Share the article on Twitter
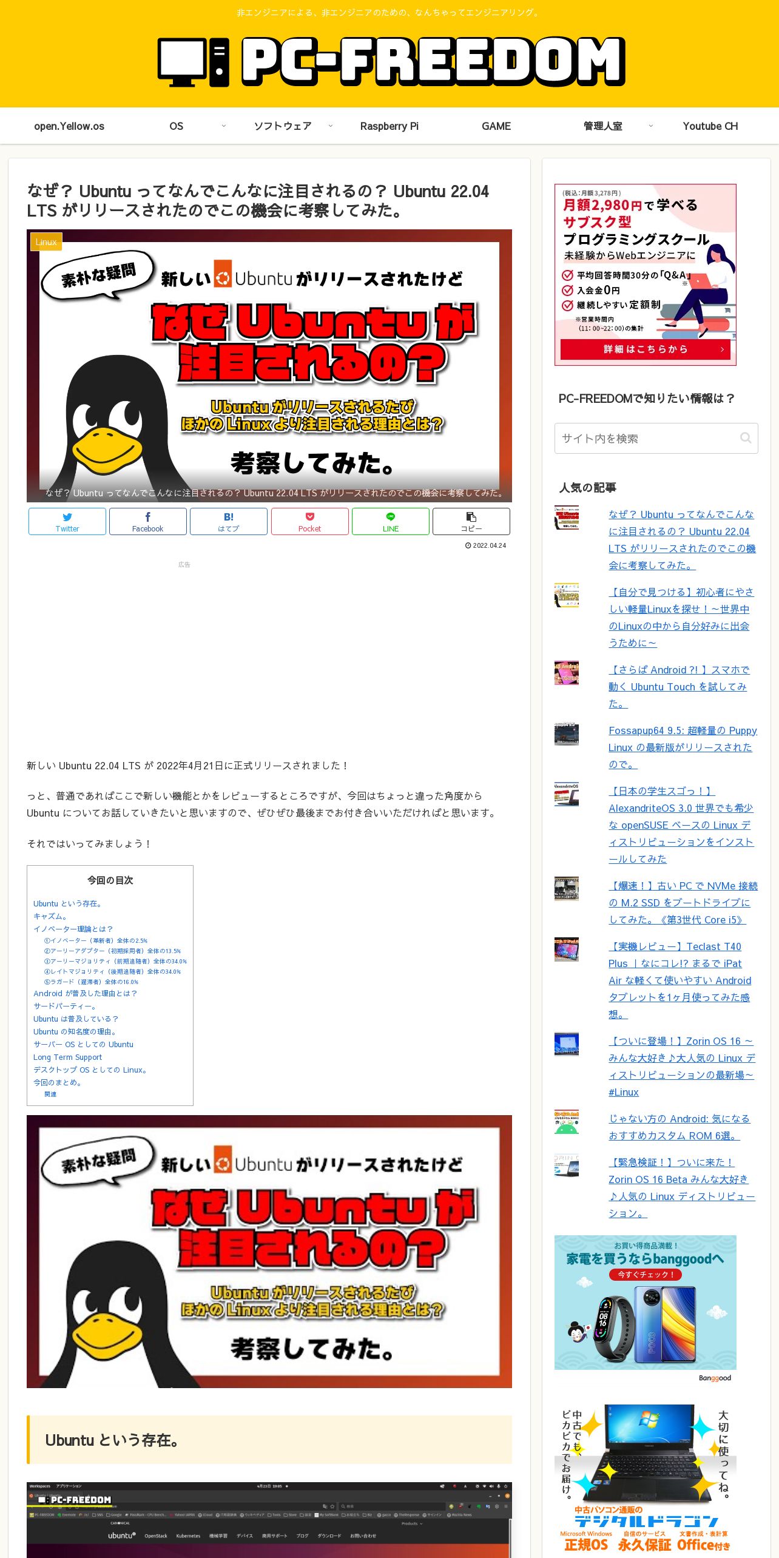This screenshot has width=779, height=1558. coord(67,521)
